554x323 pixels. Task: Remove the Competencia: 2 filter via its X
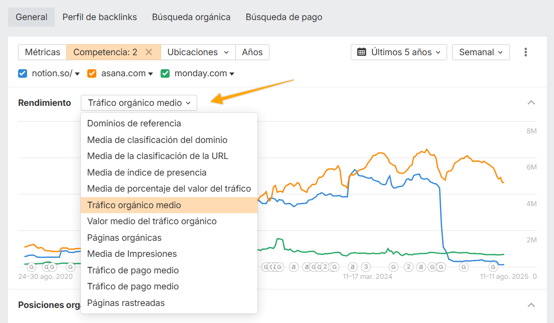coord(148,52)
